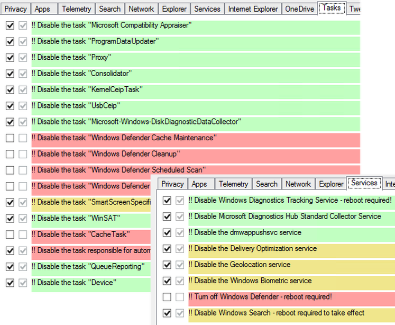
Task: Toggle Delivery Optimization service checkbox
Action: pos(167,249)
